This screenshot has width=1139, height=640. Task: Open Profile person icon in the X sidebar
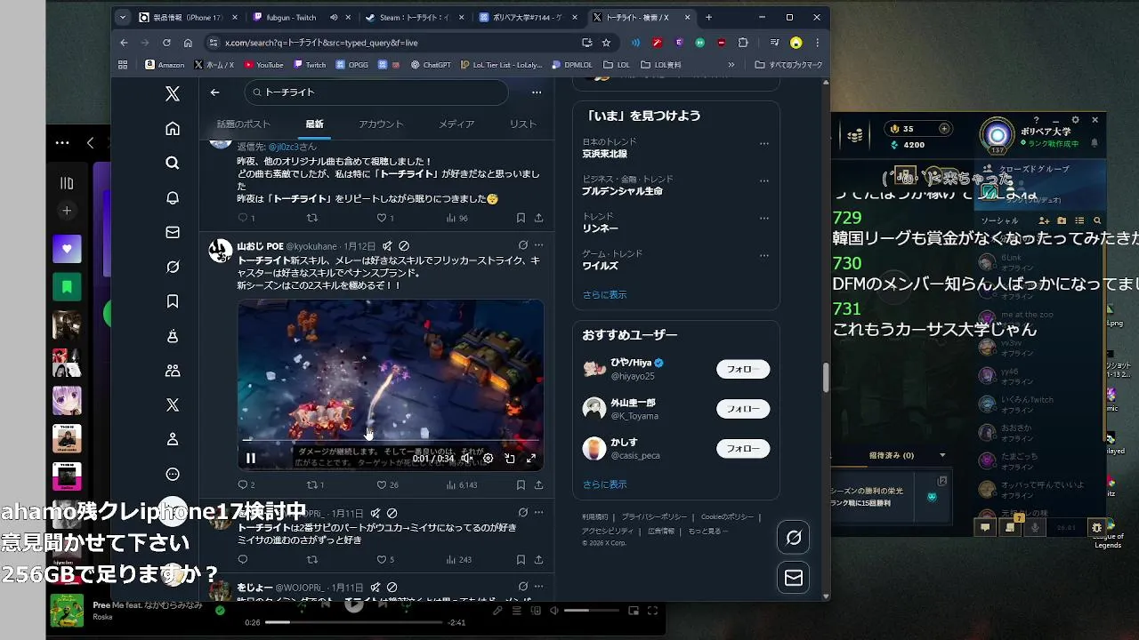173,439
